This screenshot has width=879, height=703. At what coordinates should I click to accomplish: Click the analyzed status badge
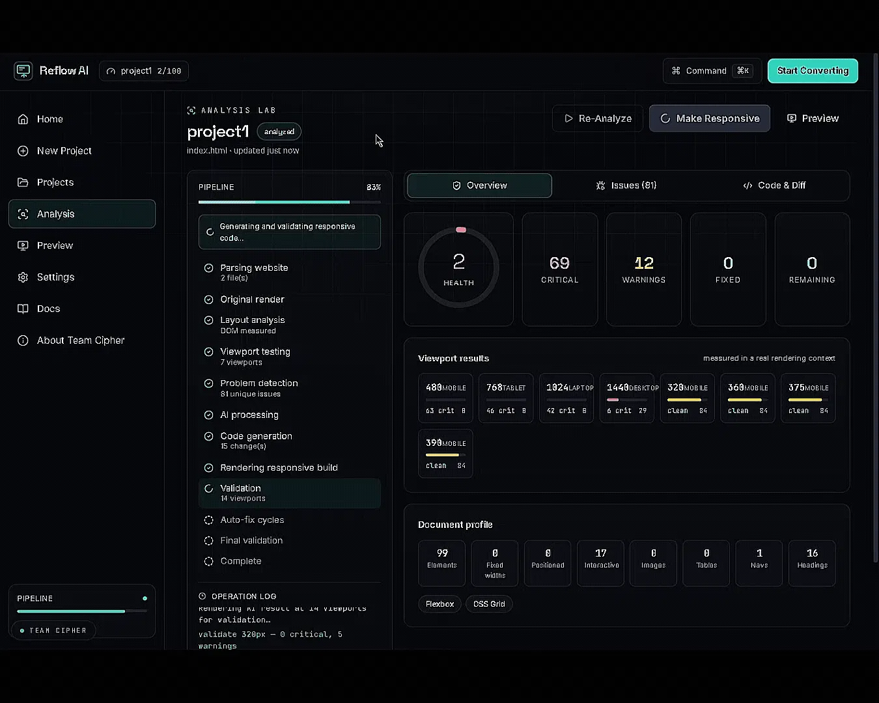coord(279,131)
